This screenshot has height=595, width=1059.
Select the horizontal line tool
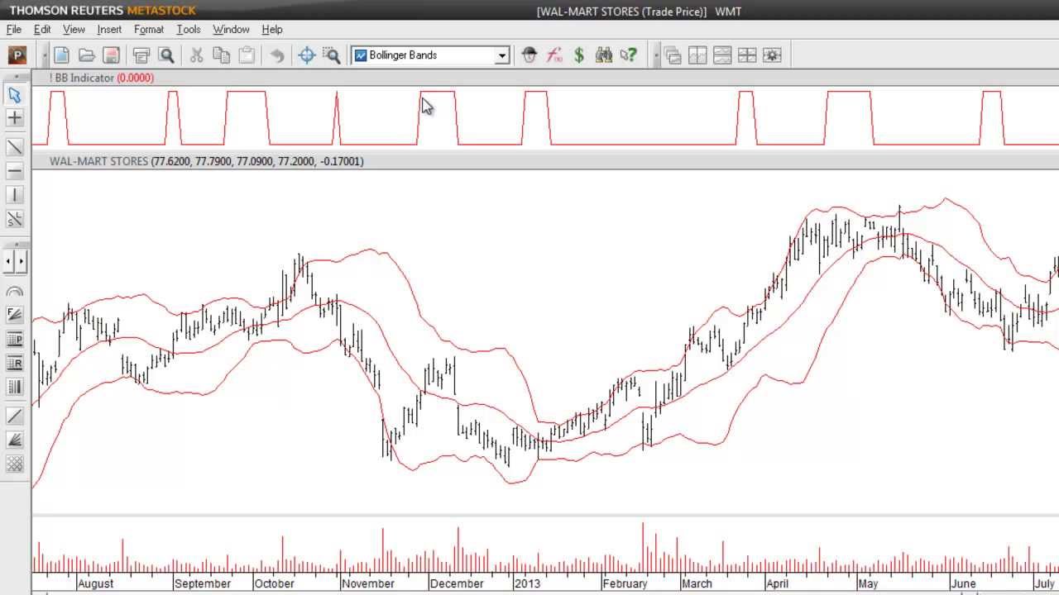pyautogui.click(x=15, y=171)
